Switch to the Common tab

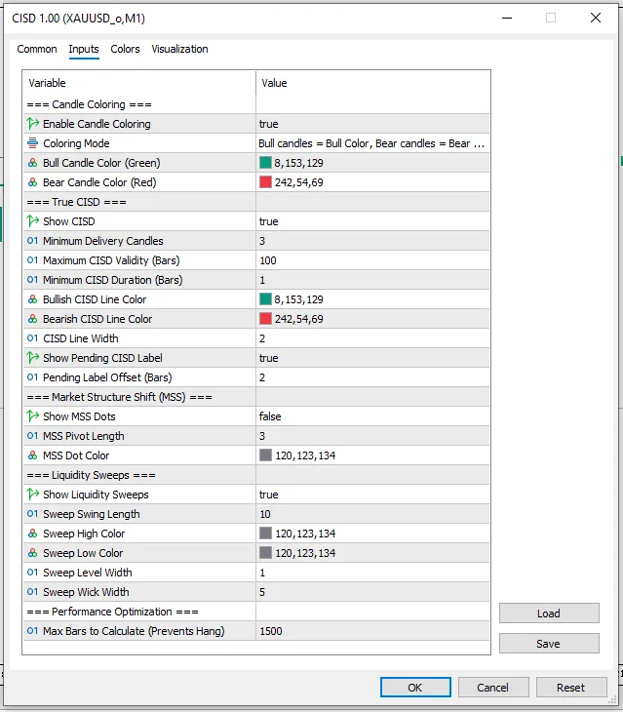pyautogui.click(x=37, y=49)
